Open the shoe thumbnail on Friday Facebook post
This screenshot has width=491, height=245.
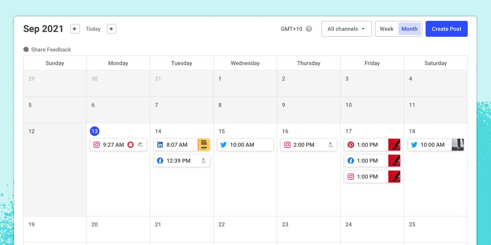tap(394, 160)
